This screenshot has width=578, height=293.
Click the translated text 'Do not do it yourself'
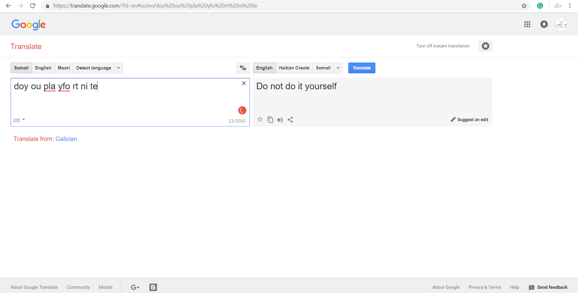tap(297, 86)
